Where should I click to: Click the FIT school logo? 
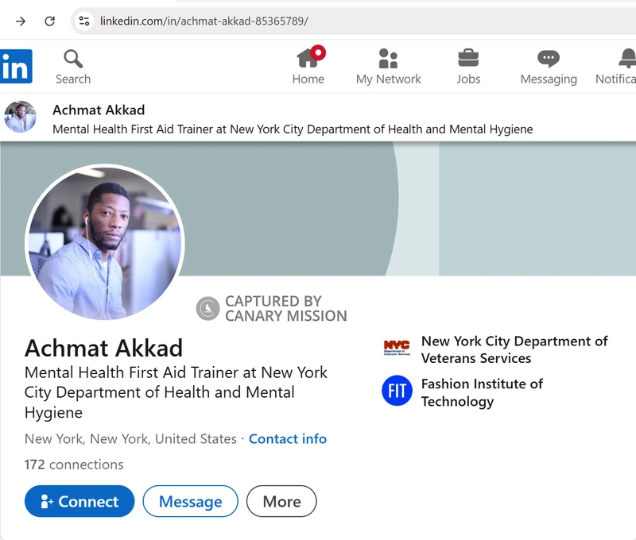(x=397, y=391)
